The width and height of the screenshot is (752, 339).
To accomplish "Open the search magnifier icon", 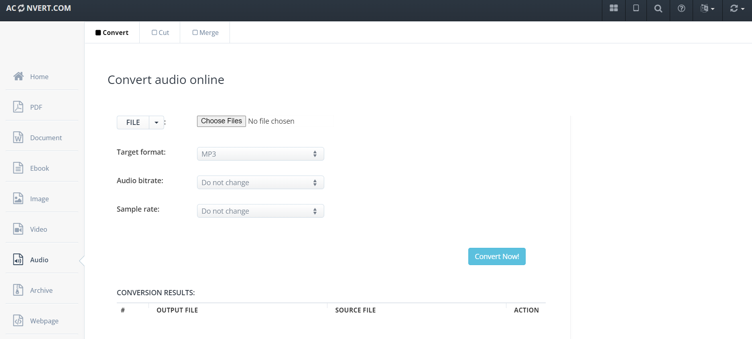I will [658, 8].
